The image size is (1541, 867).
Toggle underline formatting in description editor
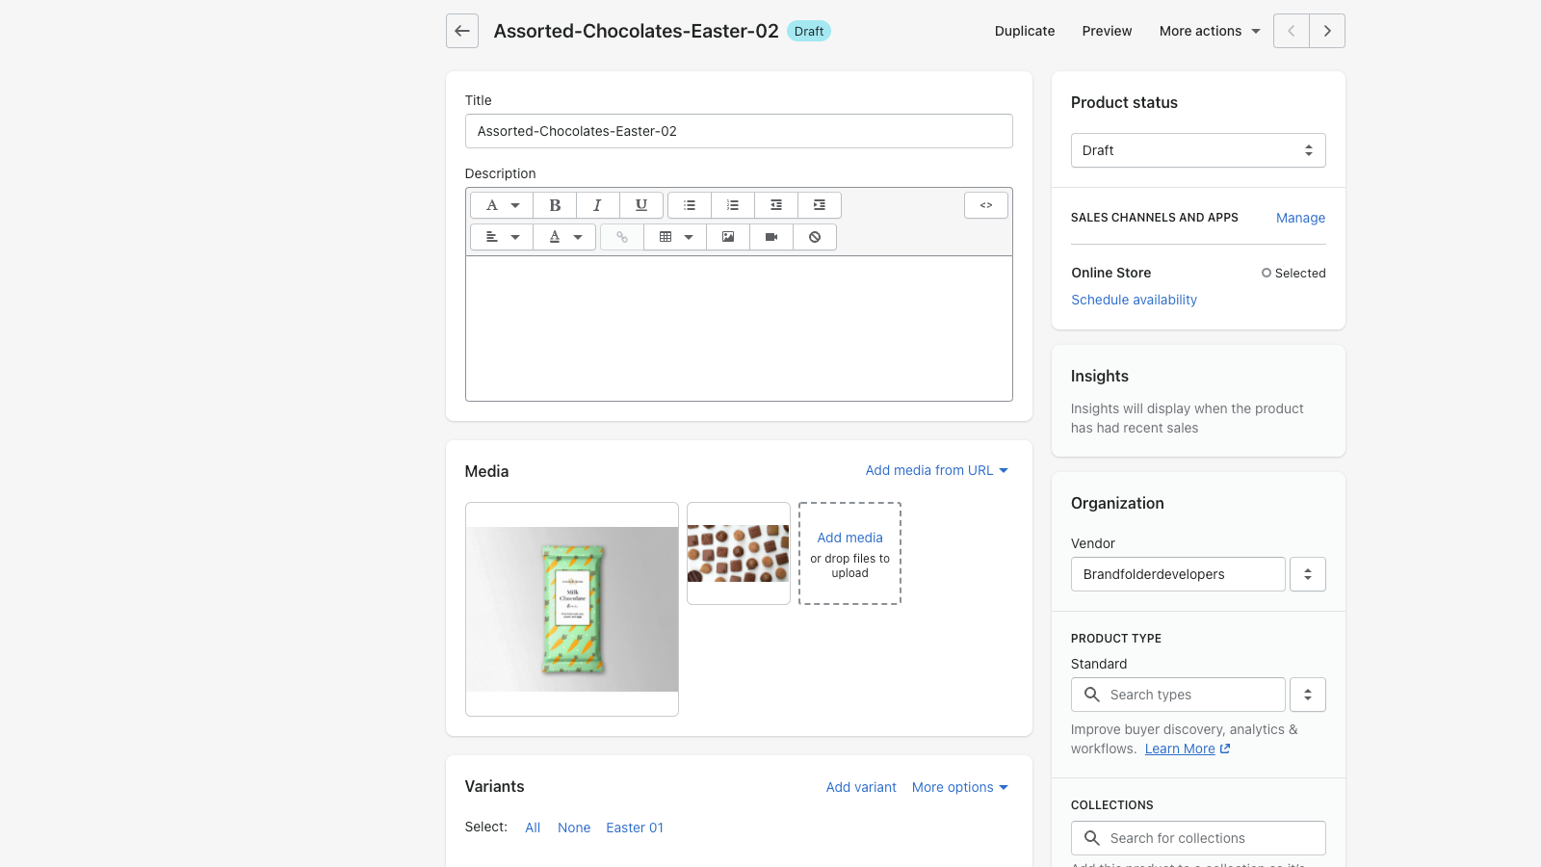[641, 205]
